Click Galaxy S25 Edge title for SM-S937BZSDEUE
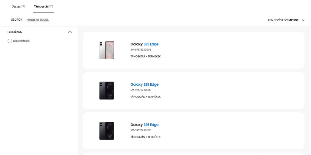The height and width of the screenshot is (155, 311). pos(145,44)
